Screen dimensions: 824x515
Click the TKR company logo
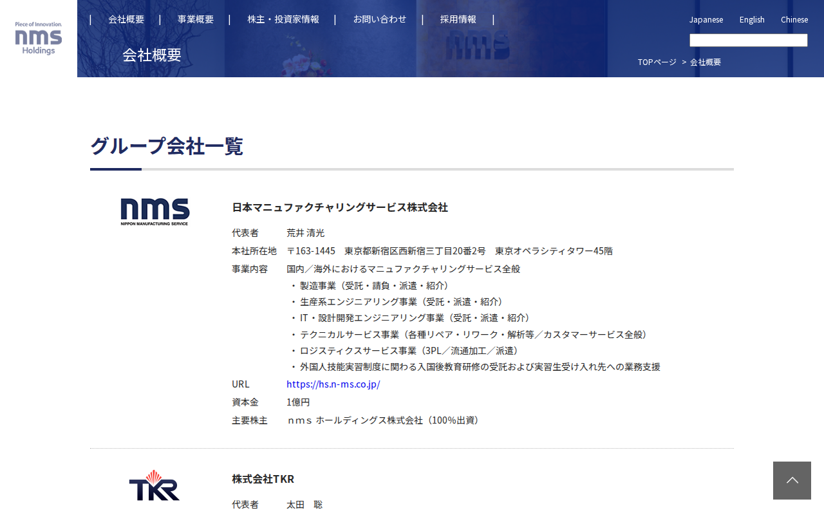click(154, 485)
